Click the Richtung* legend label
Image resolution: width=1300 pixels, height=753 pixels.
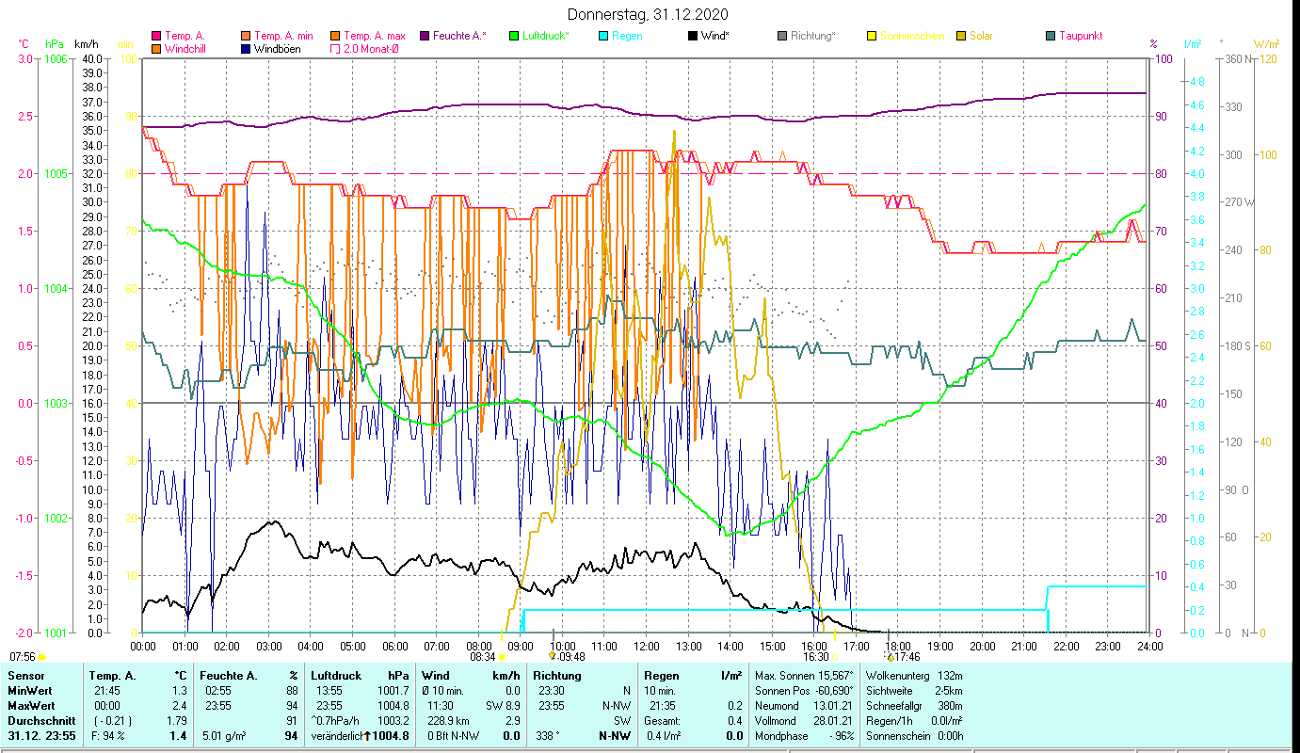[x=813, y=37]
